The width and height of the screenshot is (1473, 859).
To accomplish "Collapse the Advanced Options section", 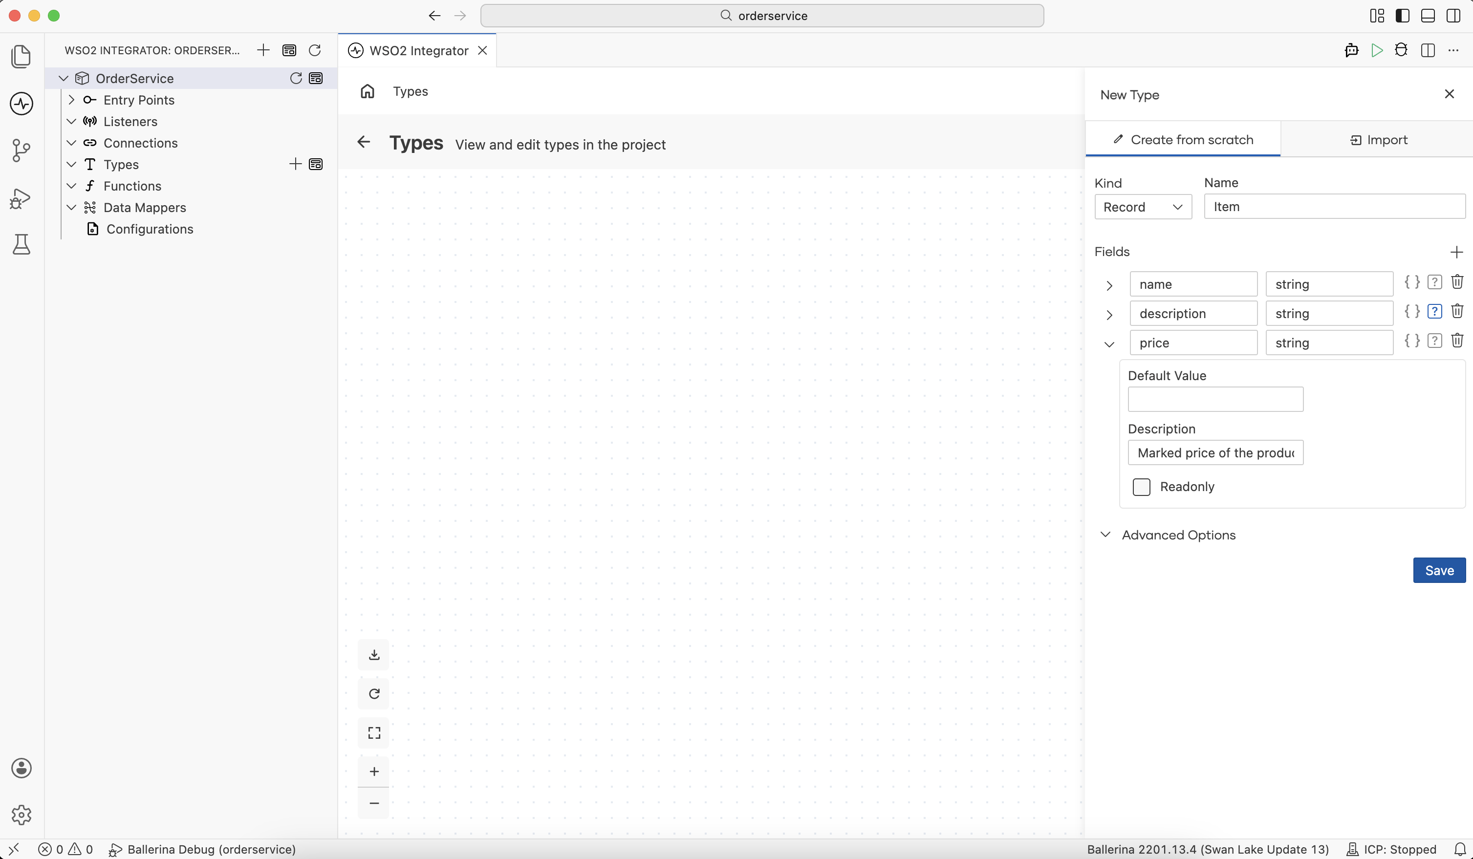I will click(x=1105, y=535).
